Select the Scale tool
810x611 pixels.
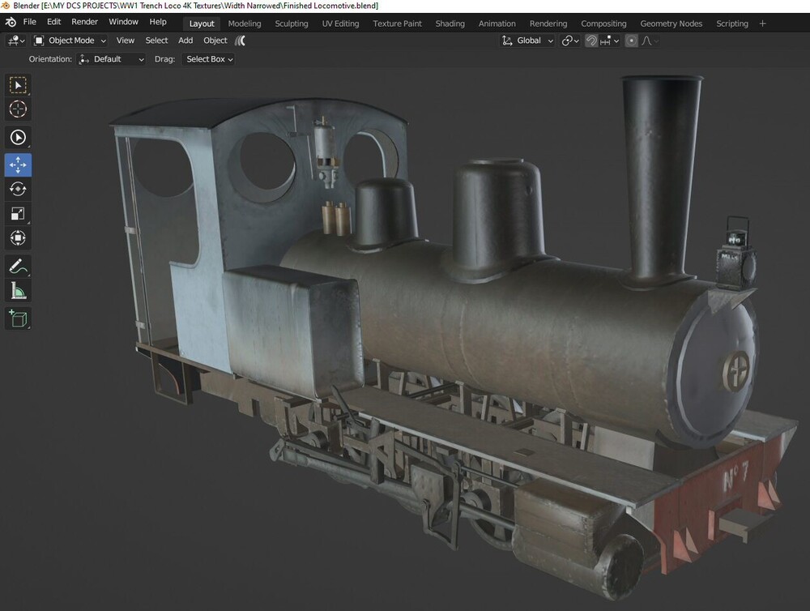coord(18,213)
